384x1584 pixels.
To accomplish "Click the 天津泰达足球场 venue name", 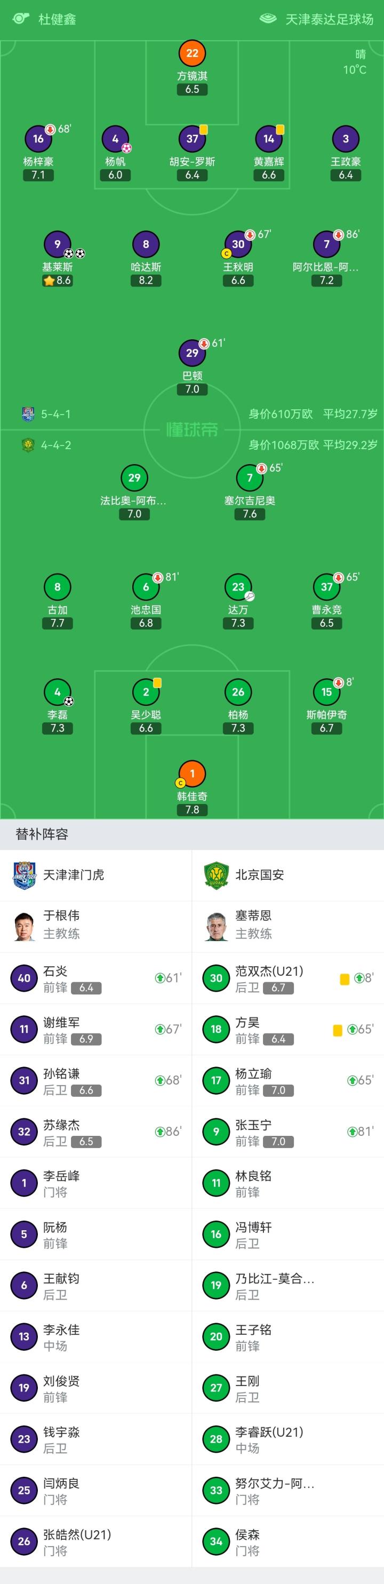I will [x=329, y=19].
